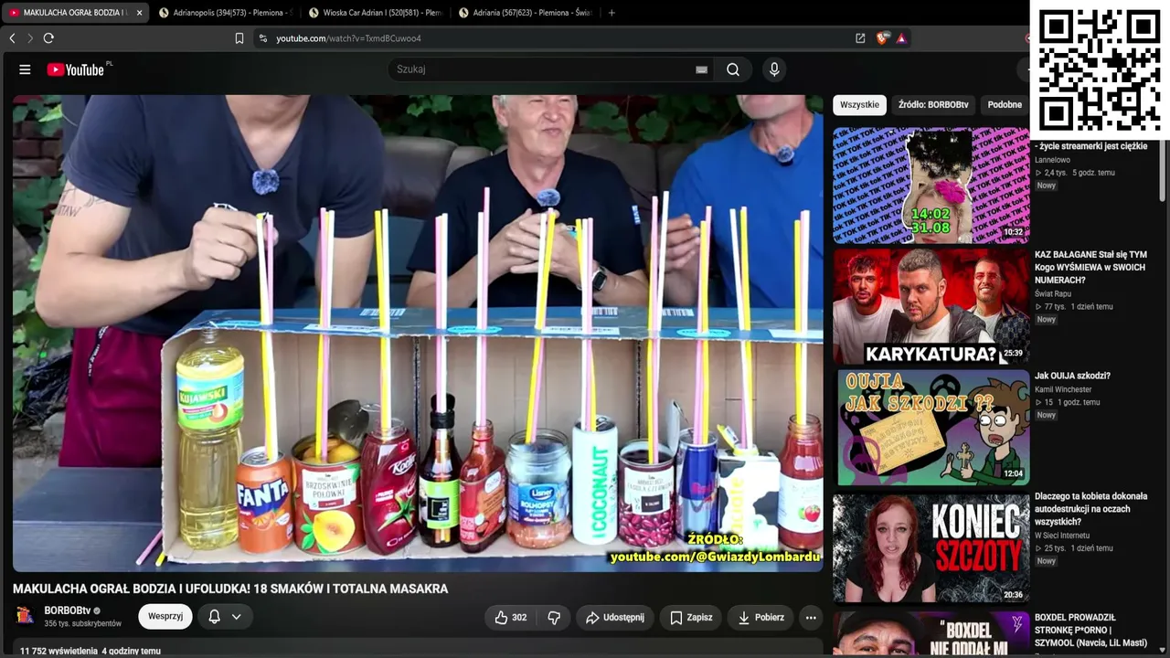Switch to the Adriania (567|623) tab
The width and height of the screenshot is (1170, 658).
click(525, 13)
